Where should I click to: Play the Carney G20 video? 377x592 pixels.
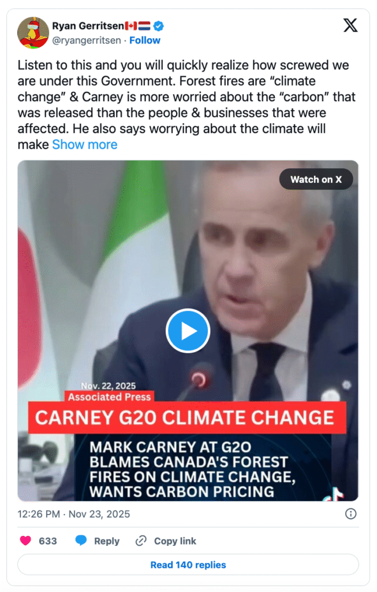[188, 331]
